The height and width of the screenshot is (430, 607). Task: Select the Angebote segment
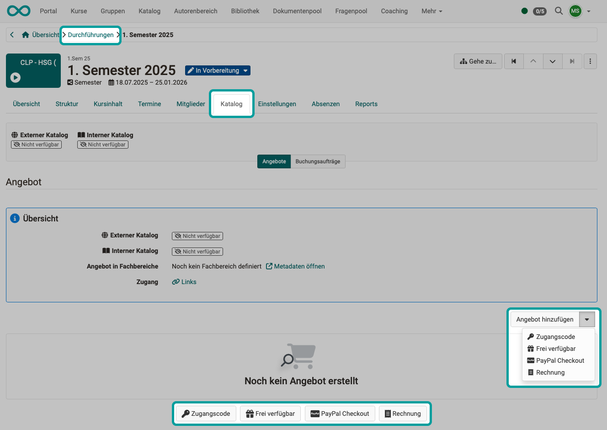click(x=274, y=161)
